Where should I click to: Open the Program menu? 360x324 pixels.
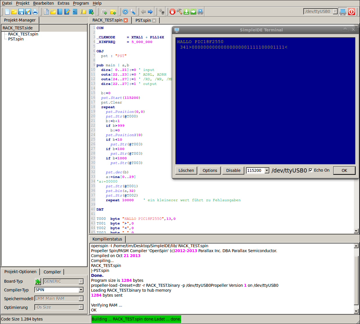point(81,3)
